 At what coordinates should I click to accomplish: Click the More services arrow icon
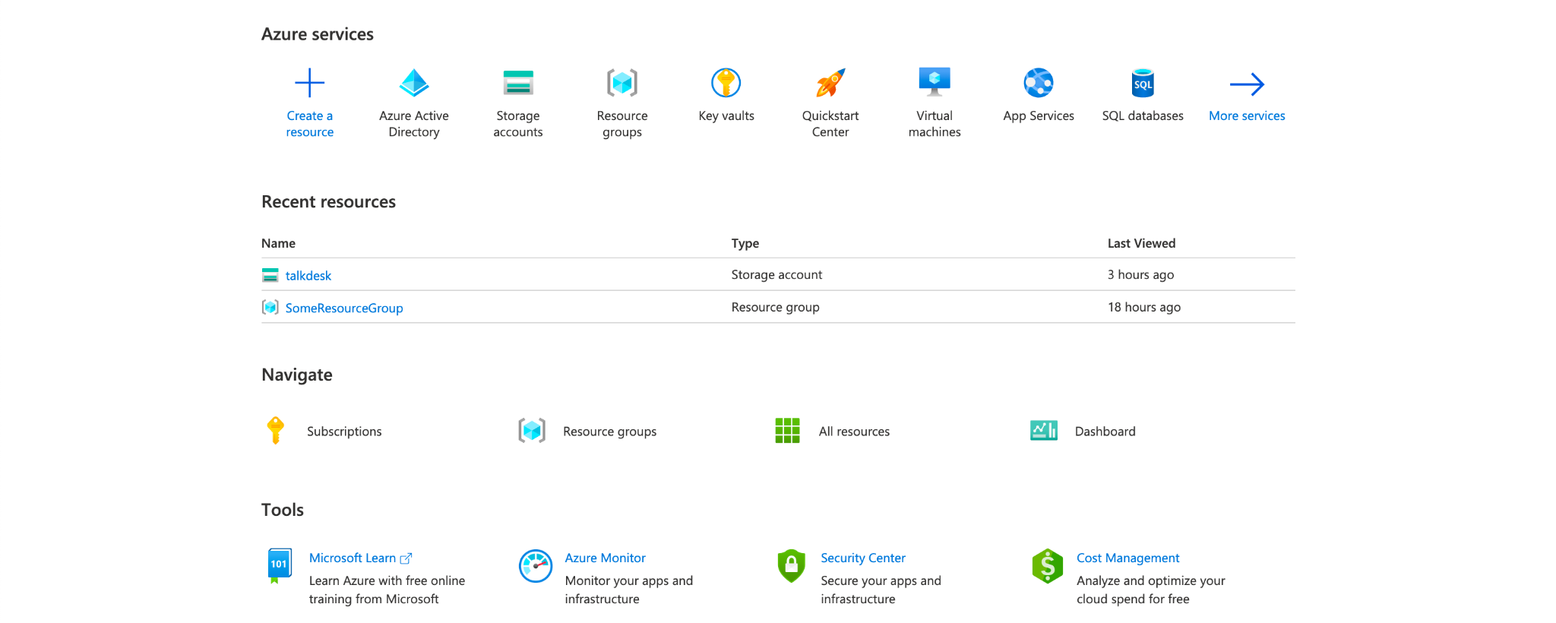[x=1247, y=84]
